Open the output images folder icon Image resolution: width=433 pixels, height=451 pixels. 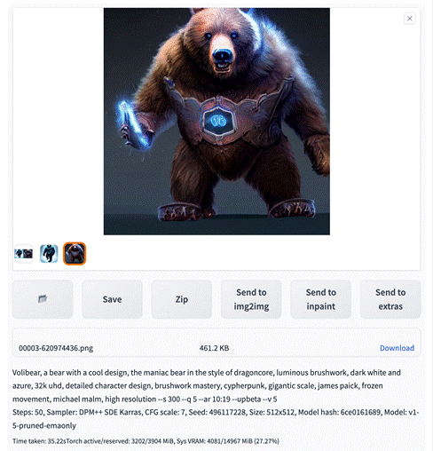point(43,299)
